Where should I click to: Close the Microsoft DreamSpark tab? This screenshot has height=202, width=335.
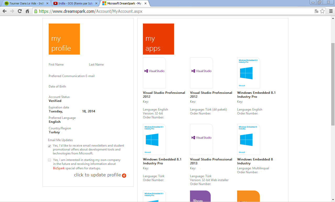click(x=145, y=3)
